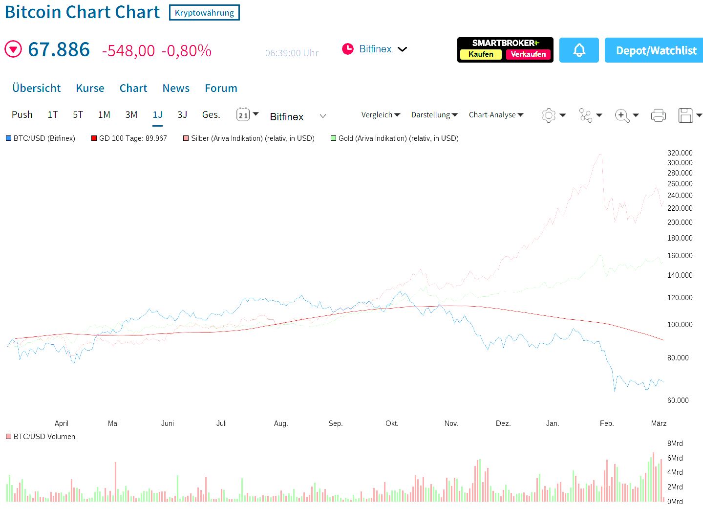The width and height of the screenshot is (703, 510).
Task: Click the share chart icon
Action: tap(586, 115)
